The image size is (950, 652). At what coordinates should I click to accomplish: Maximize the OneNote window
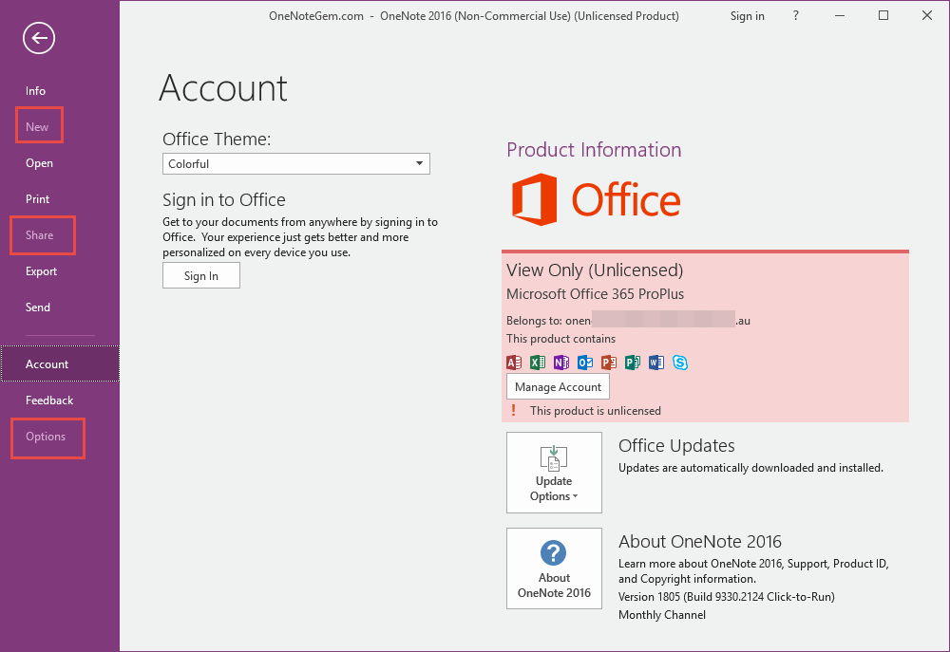tap(883, 16)
